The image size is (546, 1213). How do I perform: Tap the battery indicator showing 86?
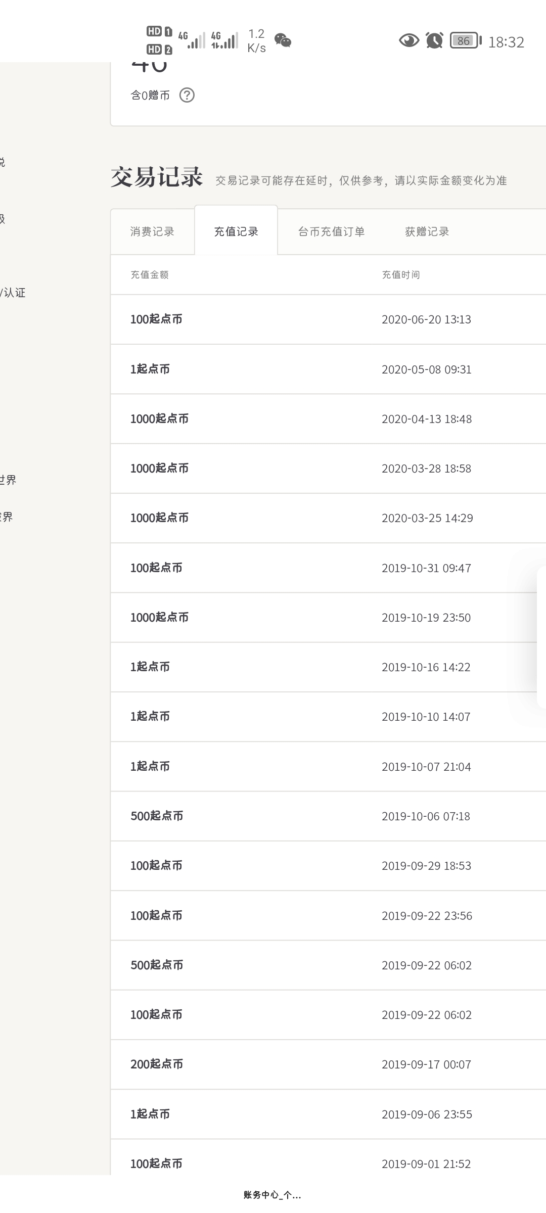click(466, 40)
